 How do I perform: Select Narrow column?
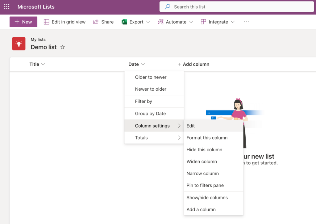tap(214, 174)
